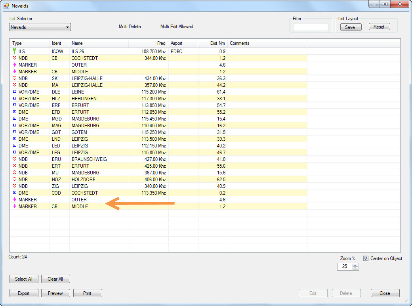Click the green ILS icon for ICOW

tap(15, 51)
